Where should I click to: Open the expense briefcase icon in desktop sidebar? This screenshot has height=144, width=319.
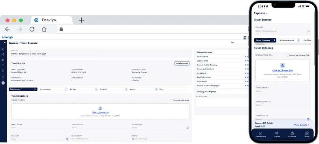pyautogui.click(x=3, y=60)
